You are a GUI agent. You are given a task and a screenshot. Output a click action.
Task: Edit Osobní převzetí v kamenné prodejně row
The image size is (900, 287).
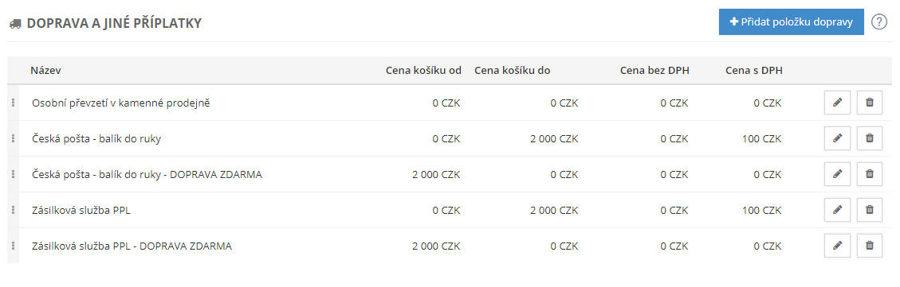coord(837,103)
